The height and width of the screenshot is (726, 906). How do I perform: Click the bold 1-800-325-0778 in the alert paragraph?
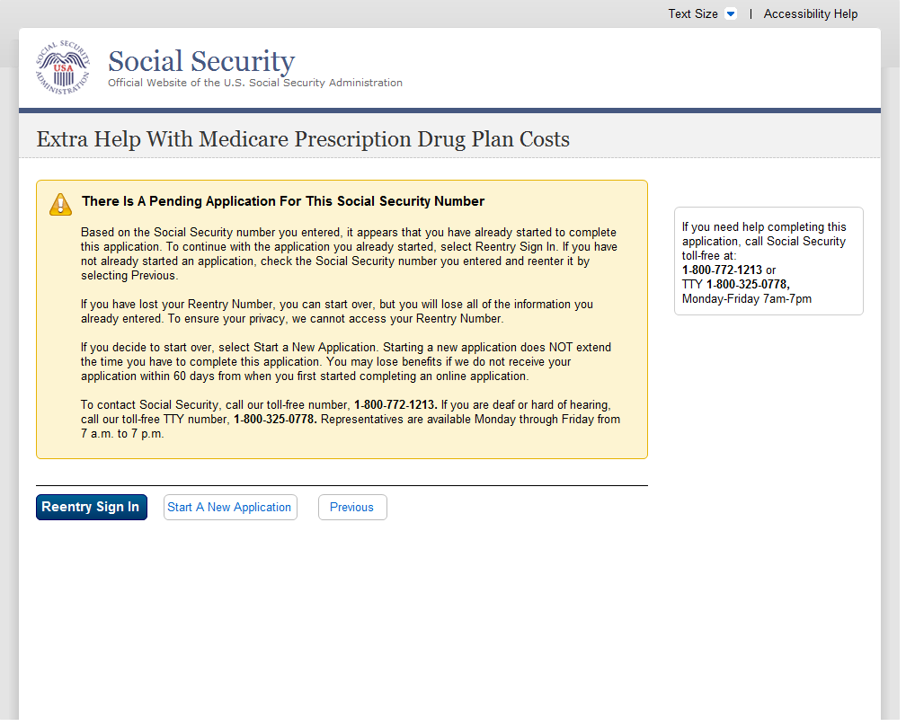point(275,420)
